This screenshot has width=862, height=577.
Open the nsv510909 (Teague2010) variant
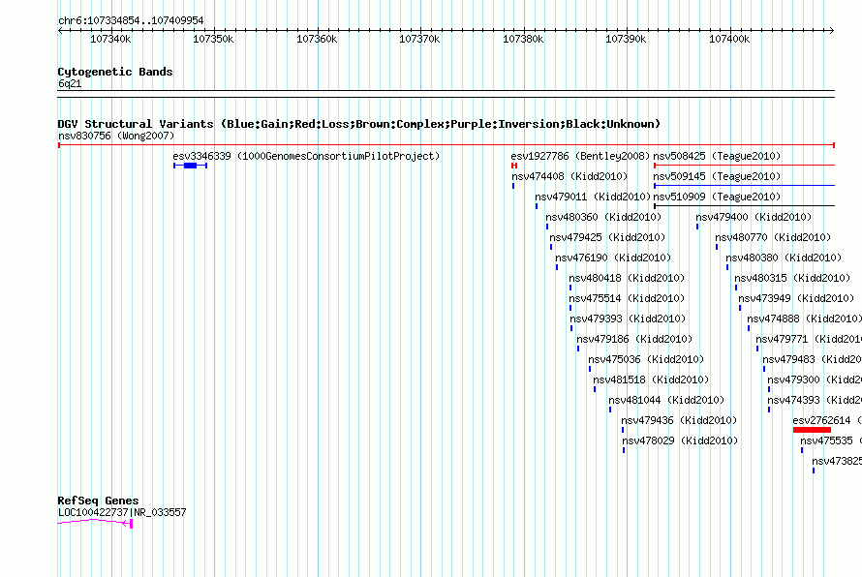pyautogui.click(x=717, y=197)
